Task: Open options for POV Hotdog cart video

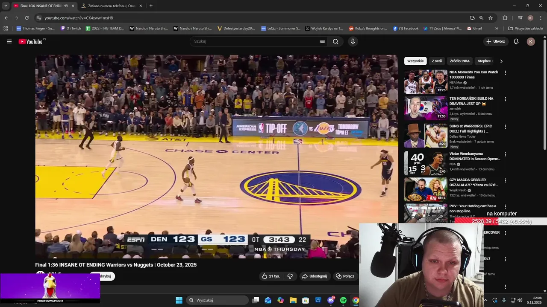Action: click(x=505, y=207)
